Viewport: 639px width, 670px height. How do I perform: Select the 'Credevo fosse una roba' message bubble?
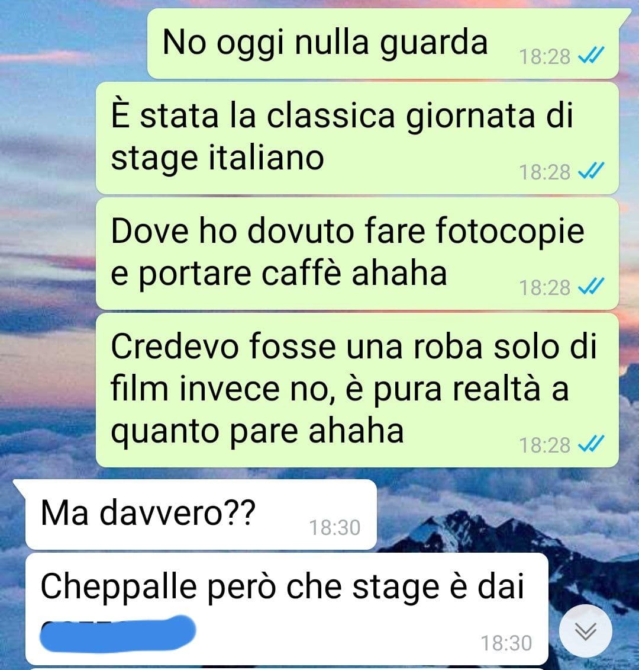[x=357, y=390]
